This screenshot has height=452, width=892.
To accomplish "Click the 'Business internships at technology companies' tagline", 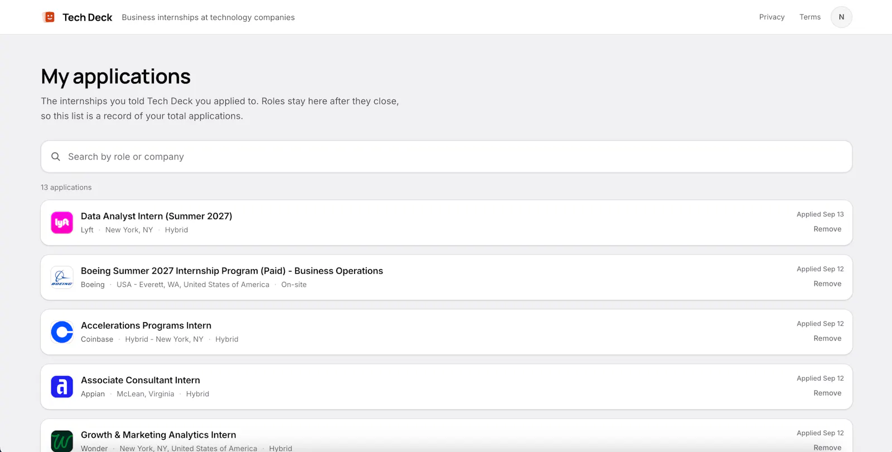I will coord(209,17).
